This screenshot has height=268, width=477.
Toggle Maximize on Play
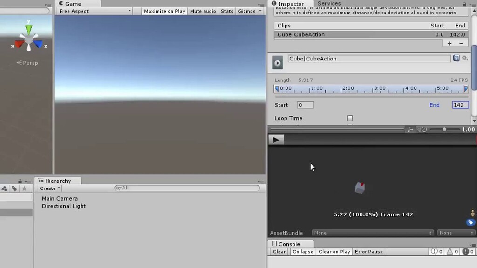(164, 11)
